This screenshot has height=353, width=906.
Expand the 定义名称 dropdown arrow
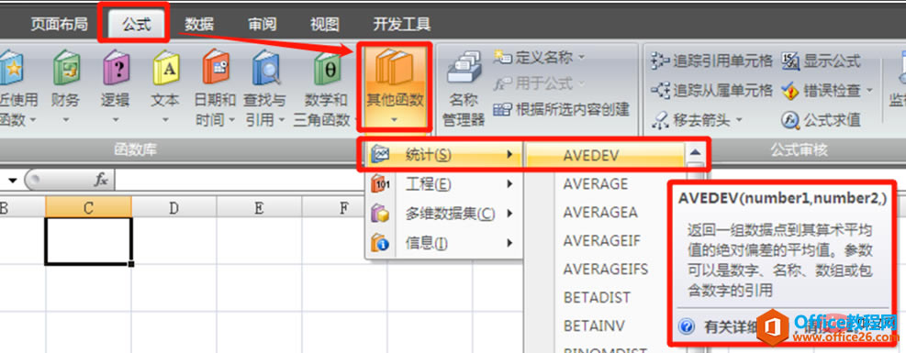[x=581, y=58]
